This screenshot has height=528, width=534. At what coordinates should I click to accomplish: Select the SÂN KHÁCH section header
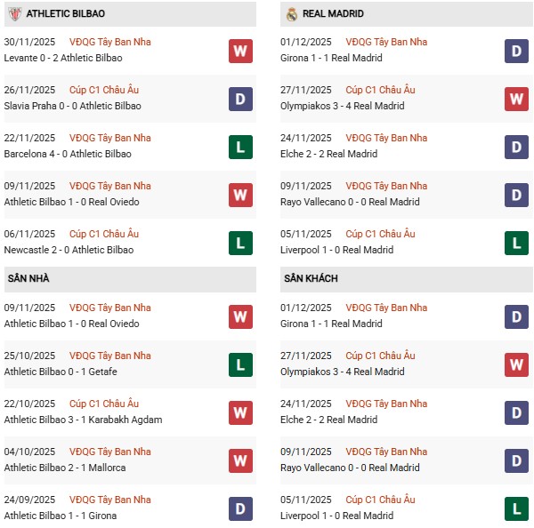[x=311, y=279]
